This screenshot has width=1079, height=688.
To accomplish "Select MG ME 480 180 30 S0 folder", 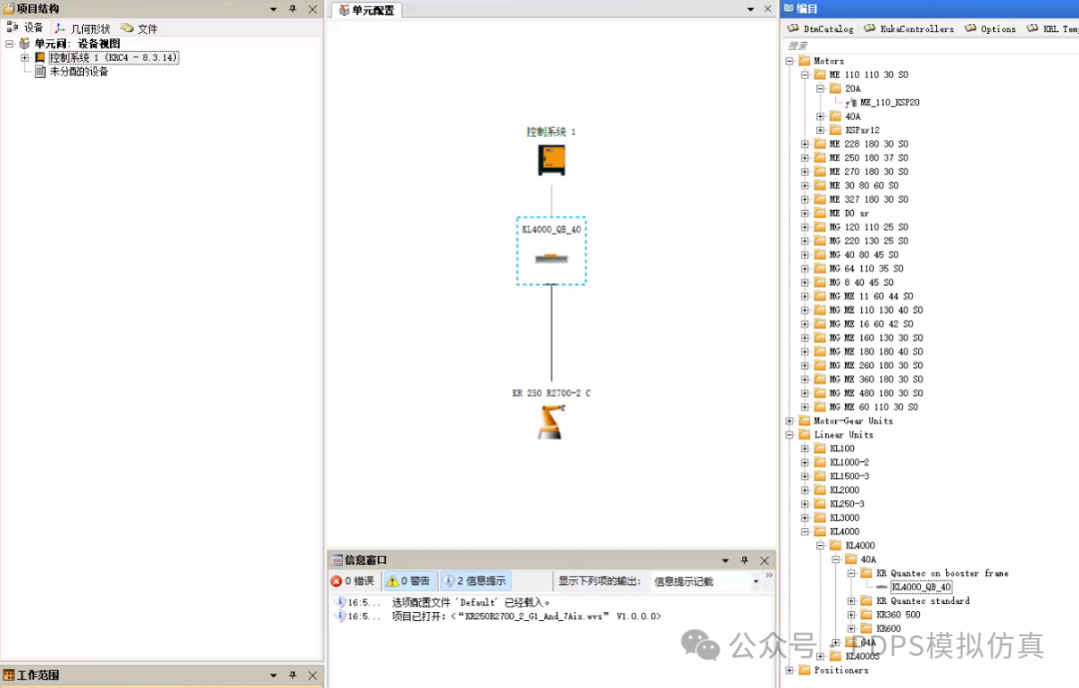I will coord(876,393).
